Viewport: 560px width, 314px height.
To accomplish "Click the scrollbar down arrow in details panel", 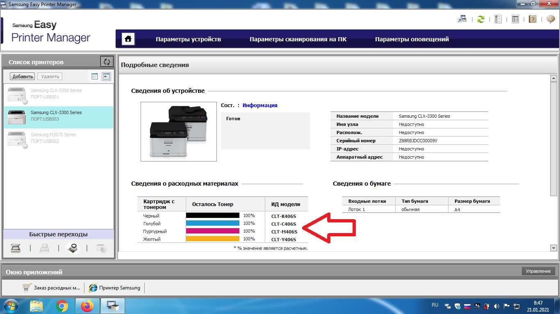I will (553, 248).
